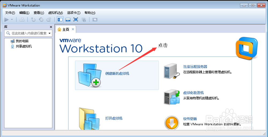Click the 虚拟化物理机 link
268x137 pixels.
click(193, 93)
